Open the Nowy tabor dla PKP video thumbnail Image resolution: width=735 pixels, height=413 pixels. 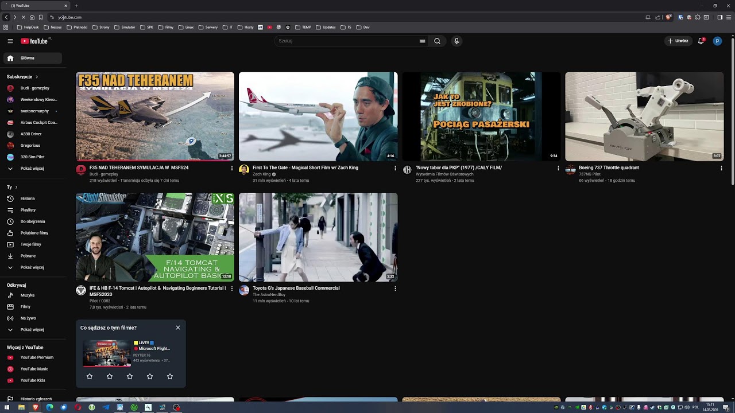(481, 116)
